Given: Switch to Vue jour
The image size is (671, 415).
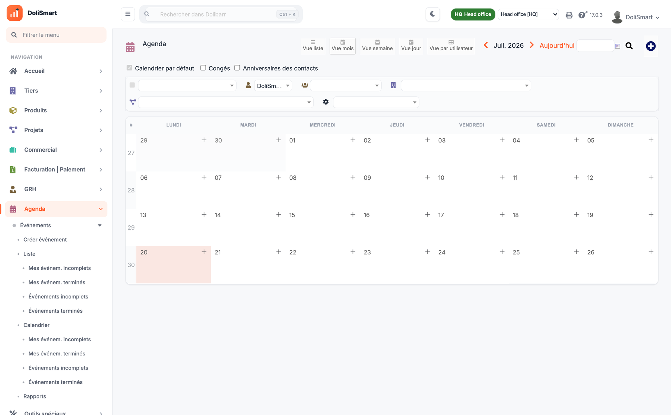Looking at the screenshot, I should coord(411,45).
